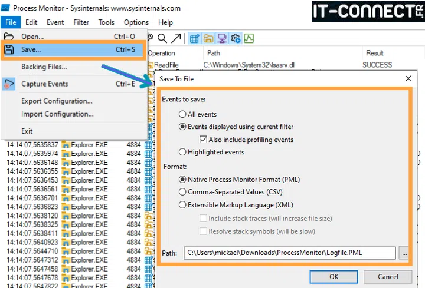Open the File menu

pos(11,22)
